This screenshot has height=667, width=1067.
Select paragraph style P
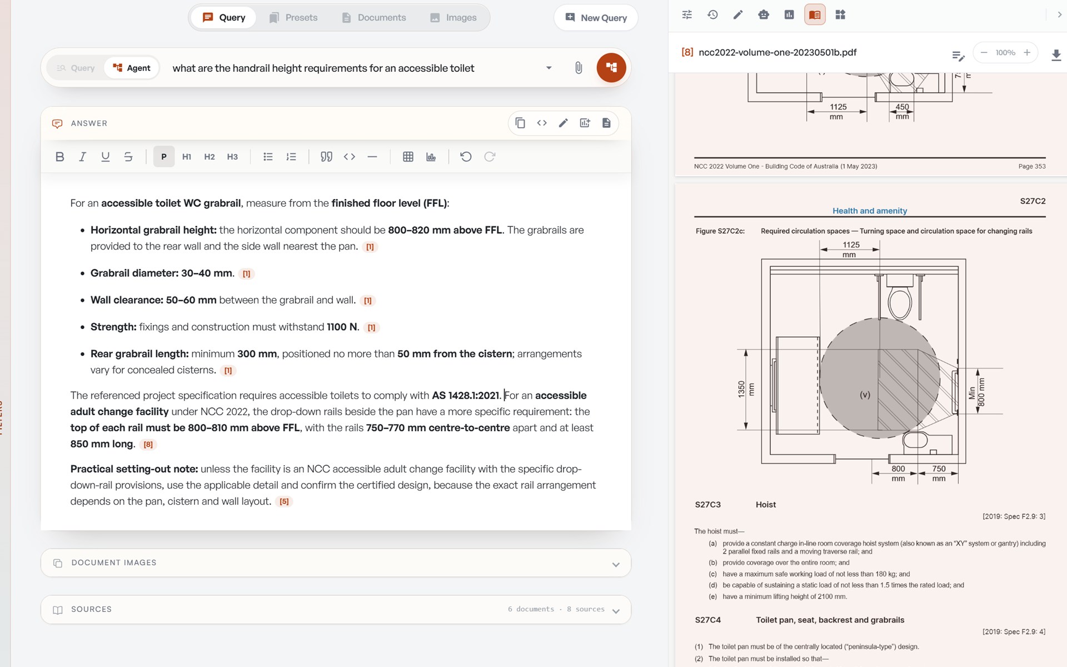tap(163, 157)
